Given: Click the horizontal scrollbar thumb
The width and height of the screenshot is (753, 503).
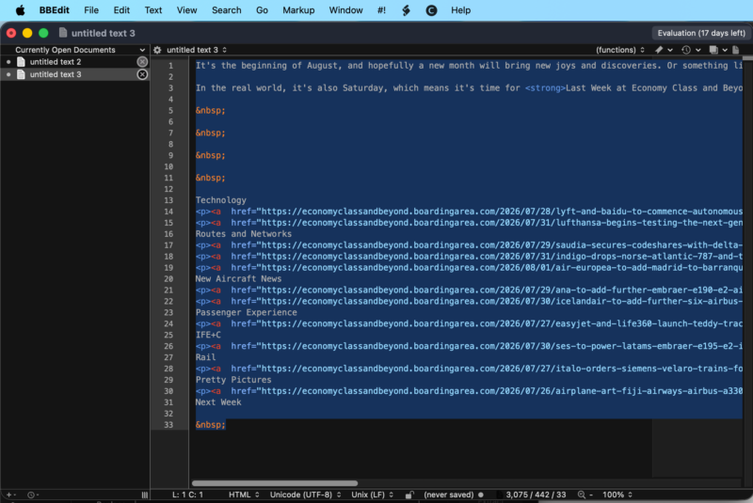Looking at the screenshot, I should tap(275, 483).
